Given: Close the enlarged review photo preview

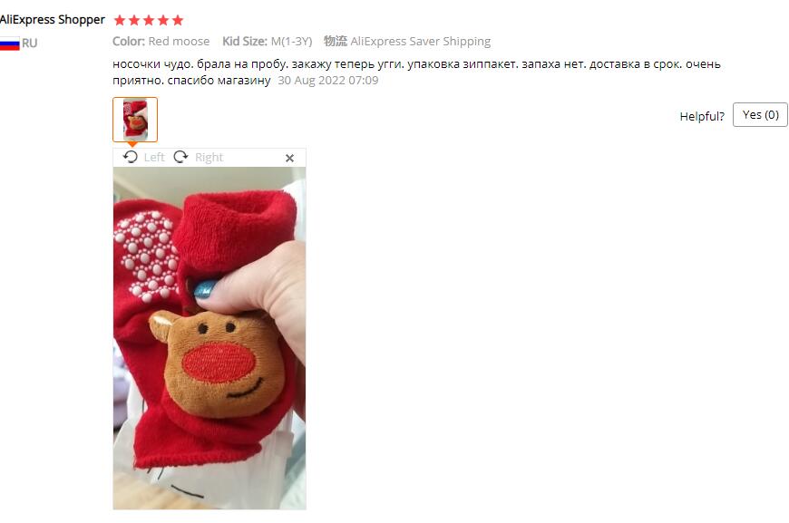Looking at the screenshot, I should [289, 158].
